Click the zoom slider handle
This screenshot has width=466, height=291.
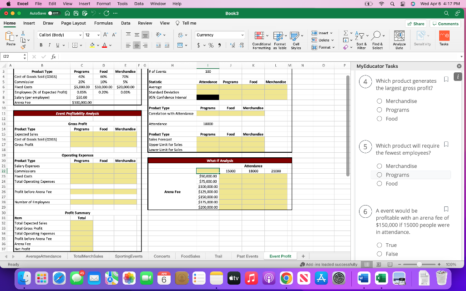(x=419, y=264)
